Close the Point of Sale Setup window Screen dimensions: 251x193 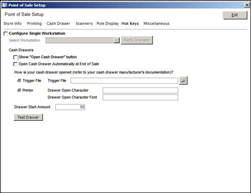(x=247, y=5)
